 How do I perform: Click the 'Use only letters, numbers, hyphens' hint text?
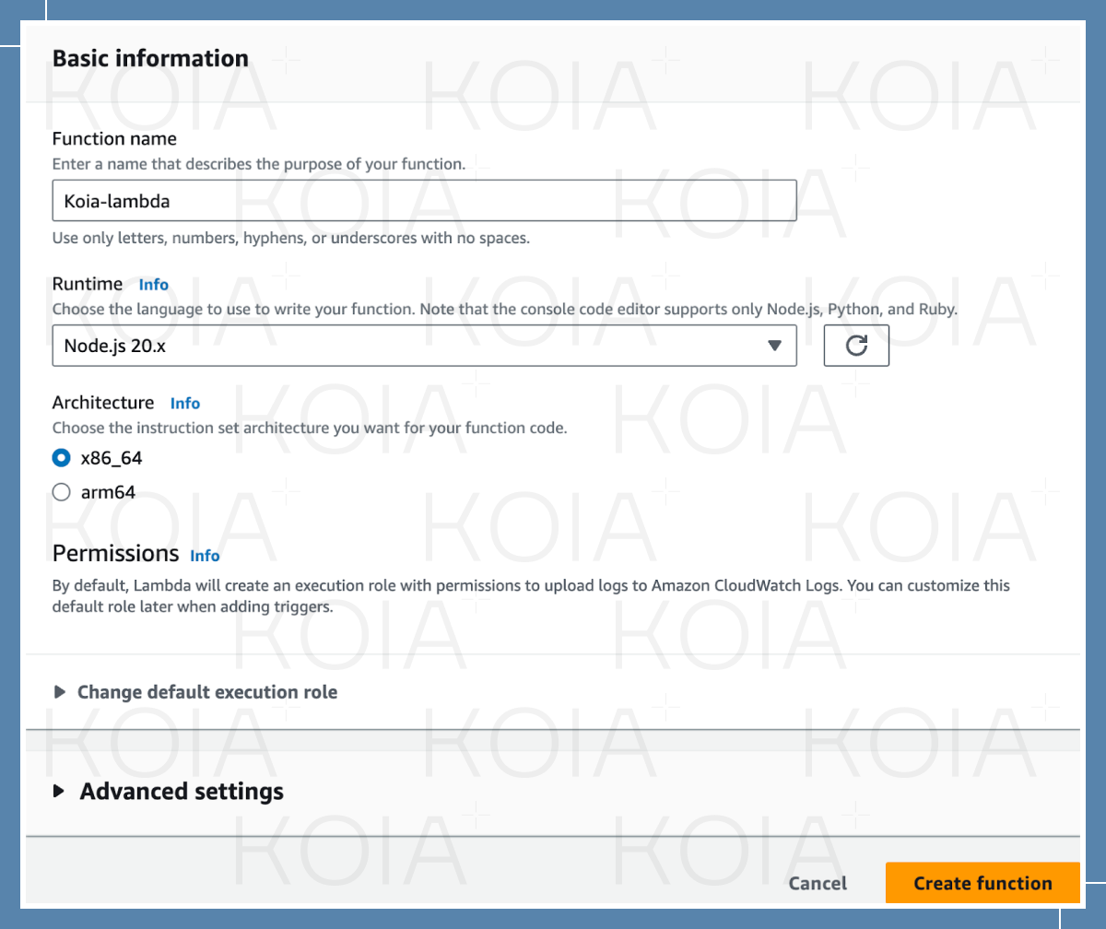pyautogui.click(x=291, y=238)
